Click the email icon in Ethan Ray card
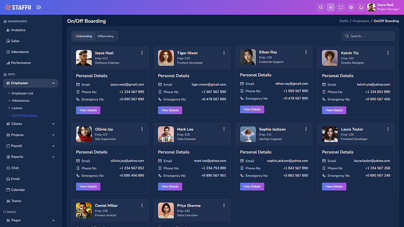Image resolution: width=404 pixels, height=227 pixels. (x=242, y=84)
